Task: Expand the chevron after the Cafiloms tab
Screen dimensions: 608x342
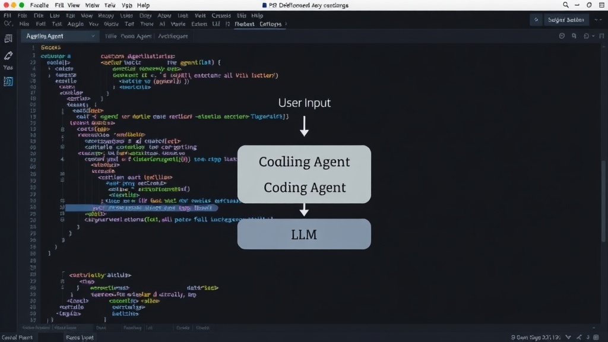Action: (x=286, y=24)
